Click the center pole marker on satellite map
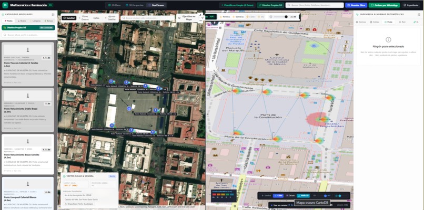 [129, 109]
